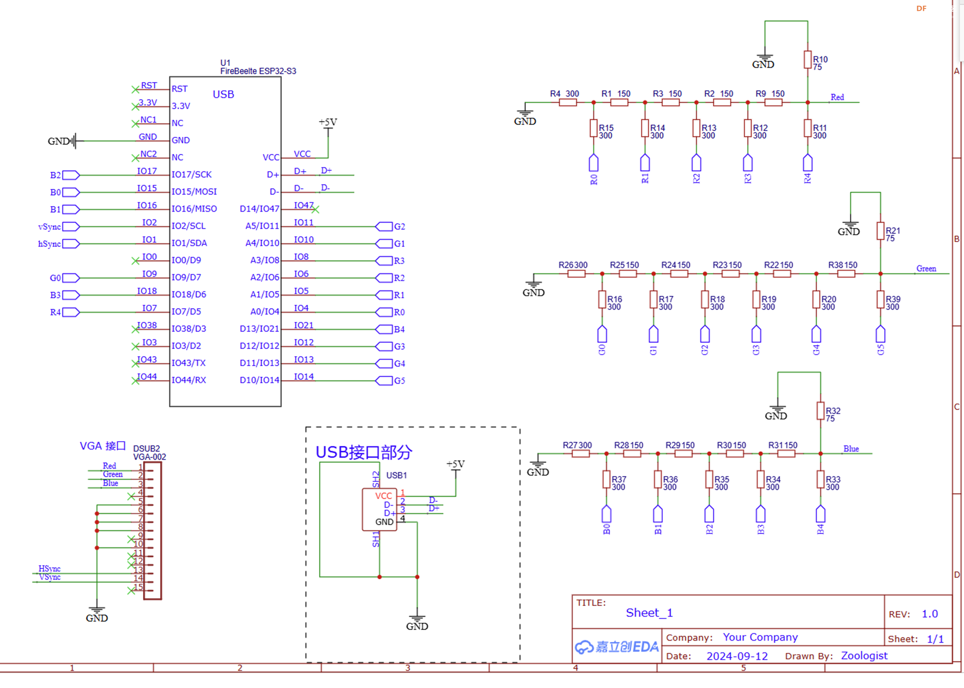964x688 pixels.
Task: Select the Blue net label on ladder output
Action: tap(851, 449)
